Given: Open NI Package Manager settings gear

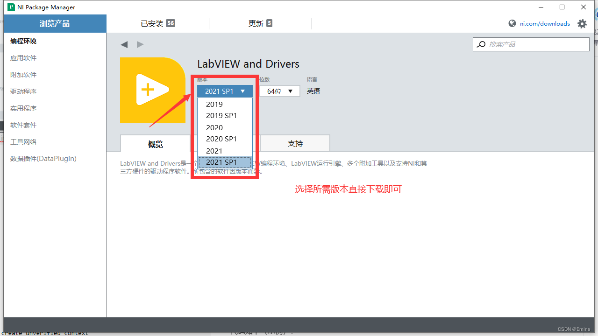Looking at the screenshot, I should coord(582,23).
